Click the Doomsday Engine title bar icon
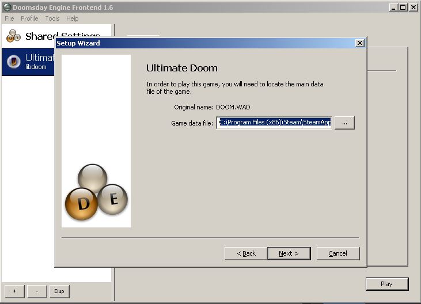Viewport: 421px width, 304px height. coord(7,7)
